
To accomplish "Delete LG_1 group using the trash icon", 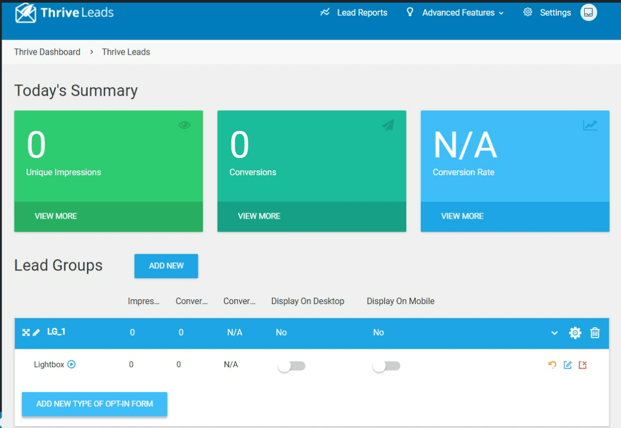I will (x=595, y=333).
